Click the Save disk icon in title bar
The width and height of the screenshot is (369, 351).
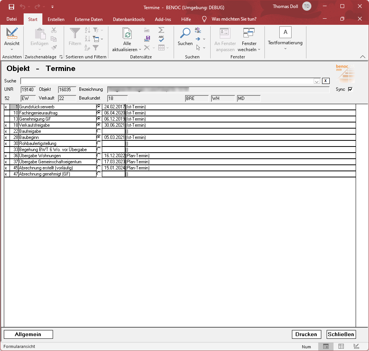(11, 7)
